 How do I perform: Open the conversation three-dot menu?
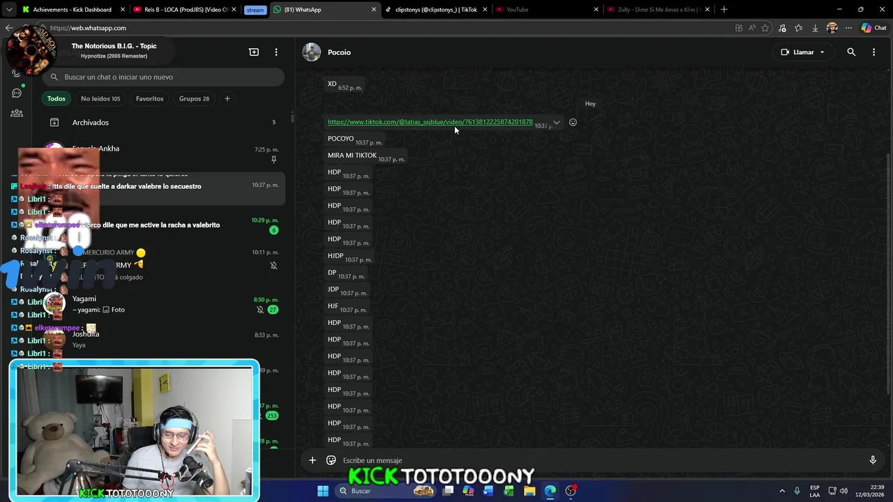(x=873, y=52)
